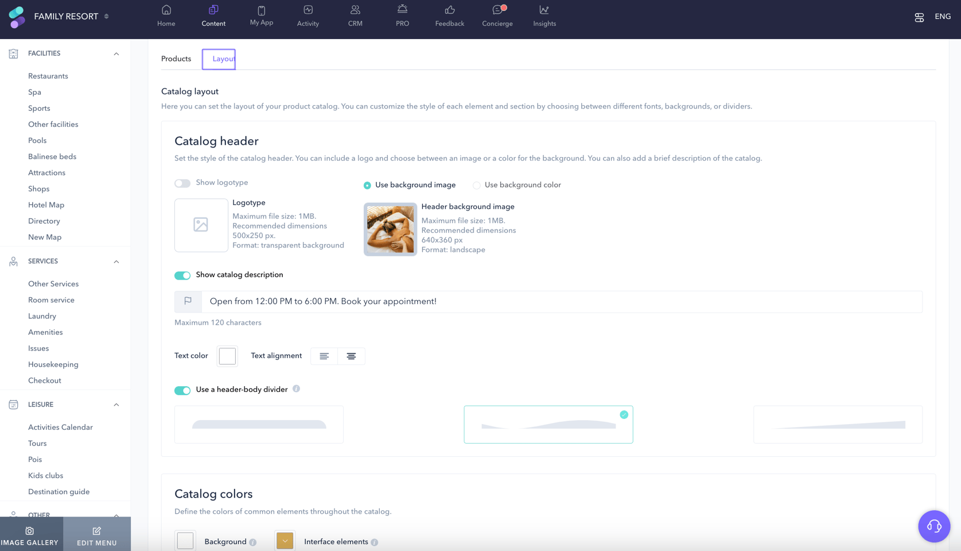Open the Family Resort property selector
Image resolution: width=961 pixels, height=551 pixels.
pos(71,17)
